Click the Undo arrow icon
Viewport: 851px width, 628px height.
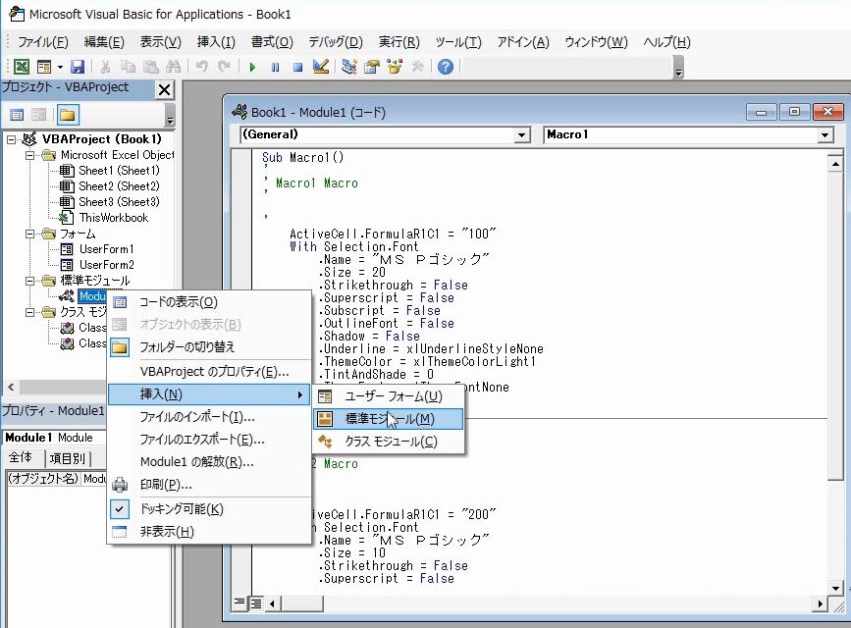coord(202,67)
